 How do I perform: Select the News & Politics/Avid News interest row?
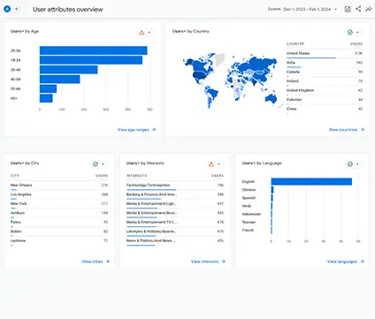tap(175, 241)
